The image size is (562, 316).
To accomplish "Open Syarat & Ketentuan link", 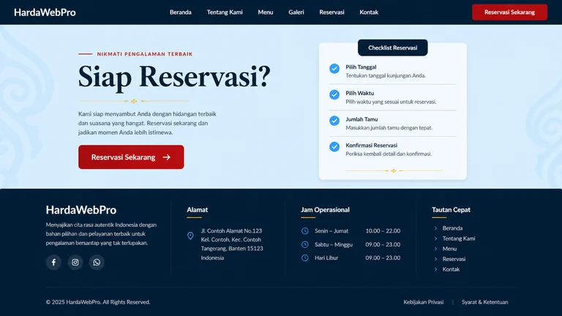I will pos(484,302).
